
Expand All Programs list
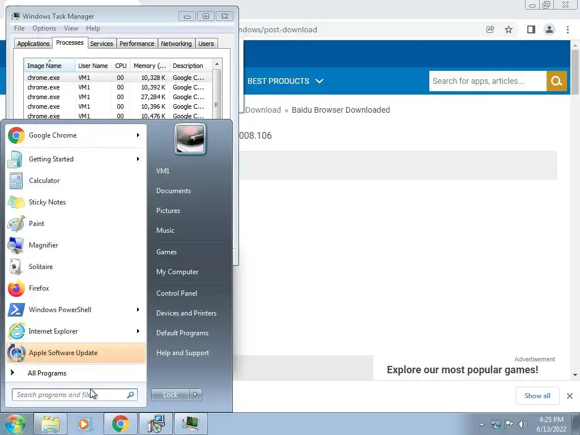(x=47, y=373)
